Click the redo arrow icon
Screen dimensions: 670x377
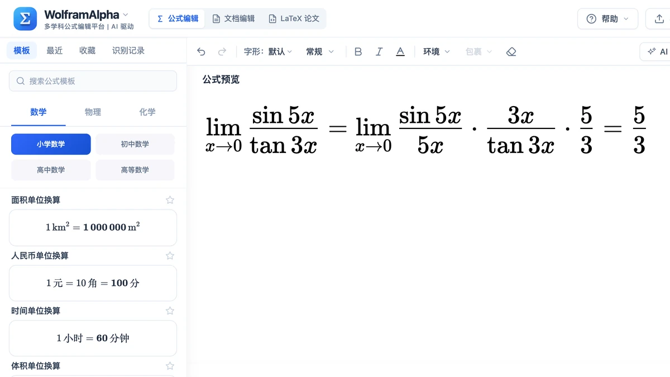click(222, 52)
